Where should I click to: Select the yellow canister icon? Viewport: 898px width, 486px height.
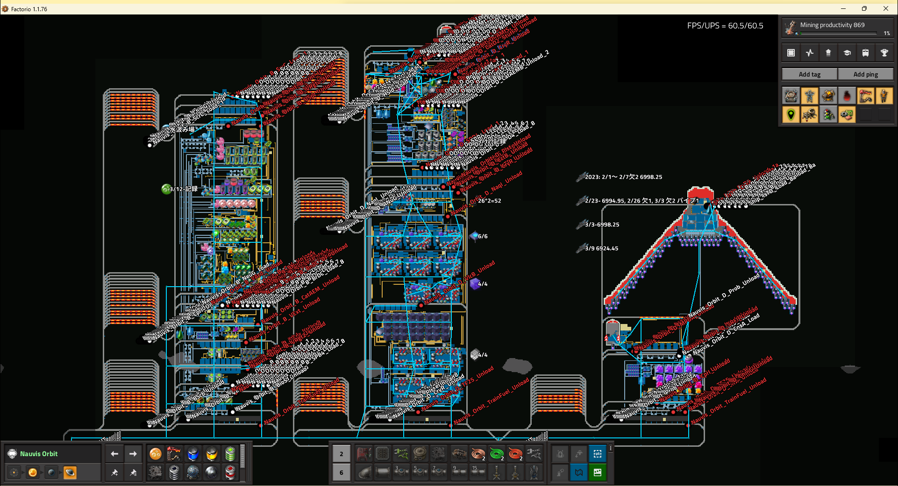pos(212,454)
